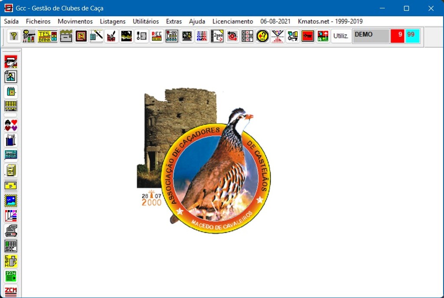The height and width of the screenshot is (298, 444).
Task: Open the card suits icon in sidebar
Action: pos(11,125)
